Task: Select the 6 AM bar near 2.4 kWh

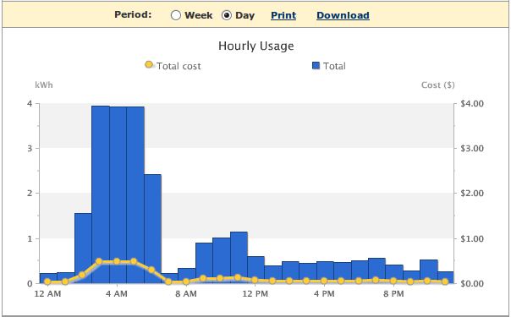Action: [152, 229]
